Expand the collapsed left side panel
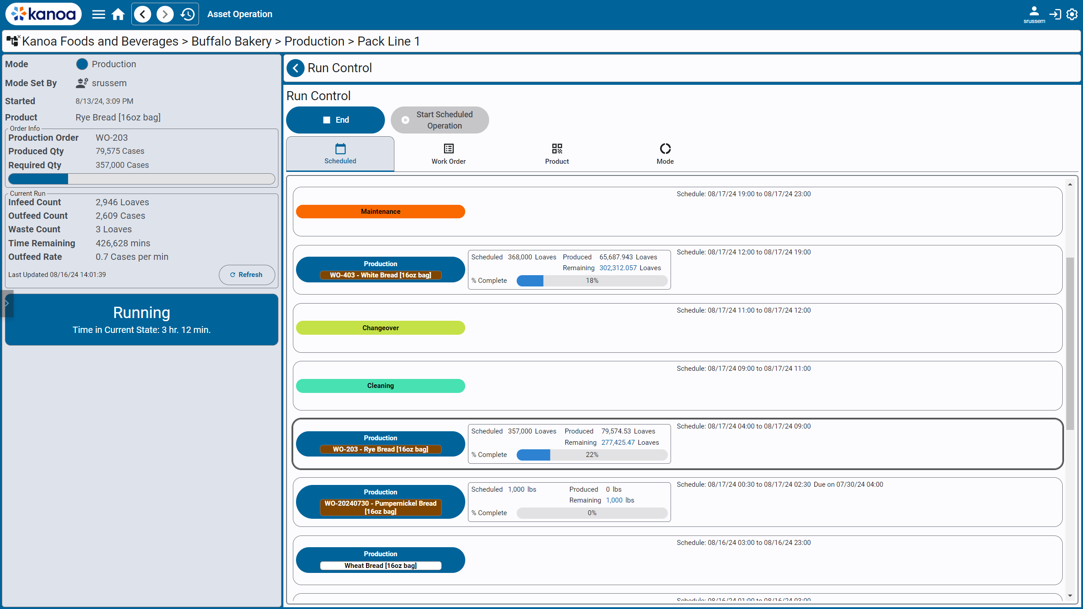This screenshot has width=1083, height=609. tap(7, 304)
